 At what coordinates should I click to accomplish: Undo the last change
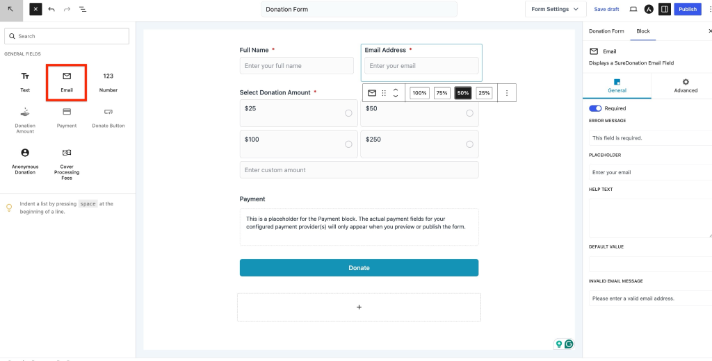pos(51,9)
